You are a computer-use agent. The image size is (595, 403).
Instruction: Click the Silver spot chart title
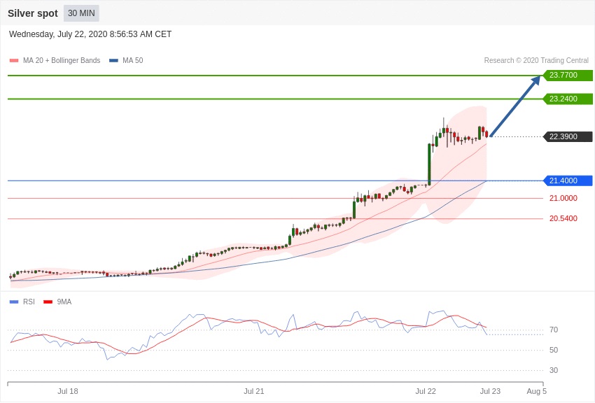click(33, 13)
